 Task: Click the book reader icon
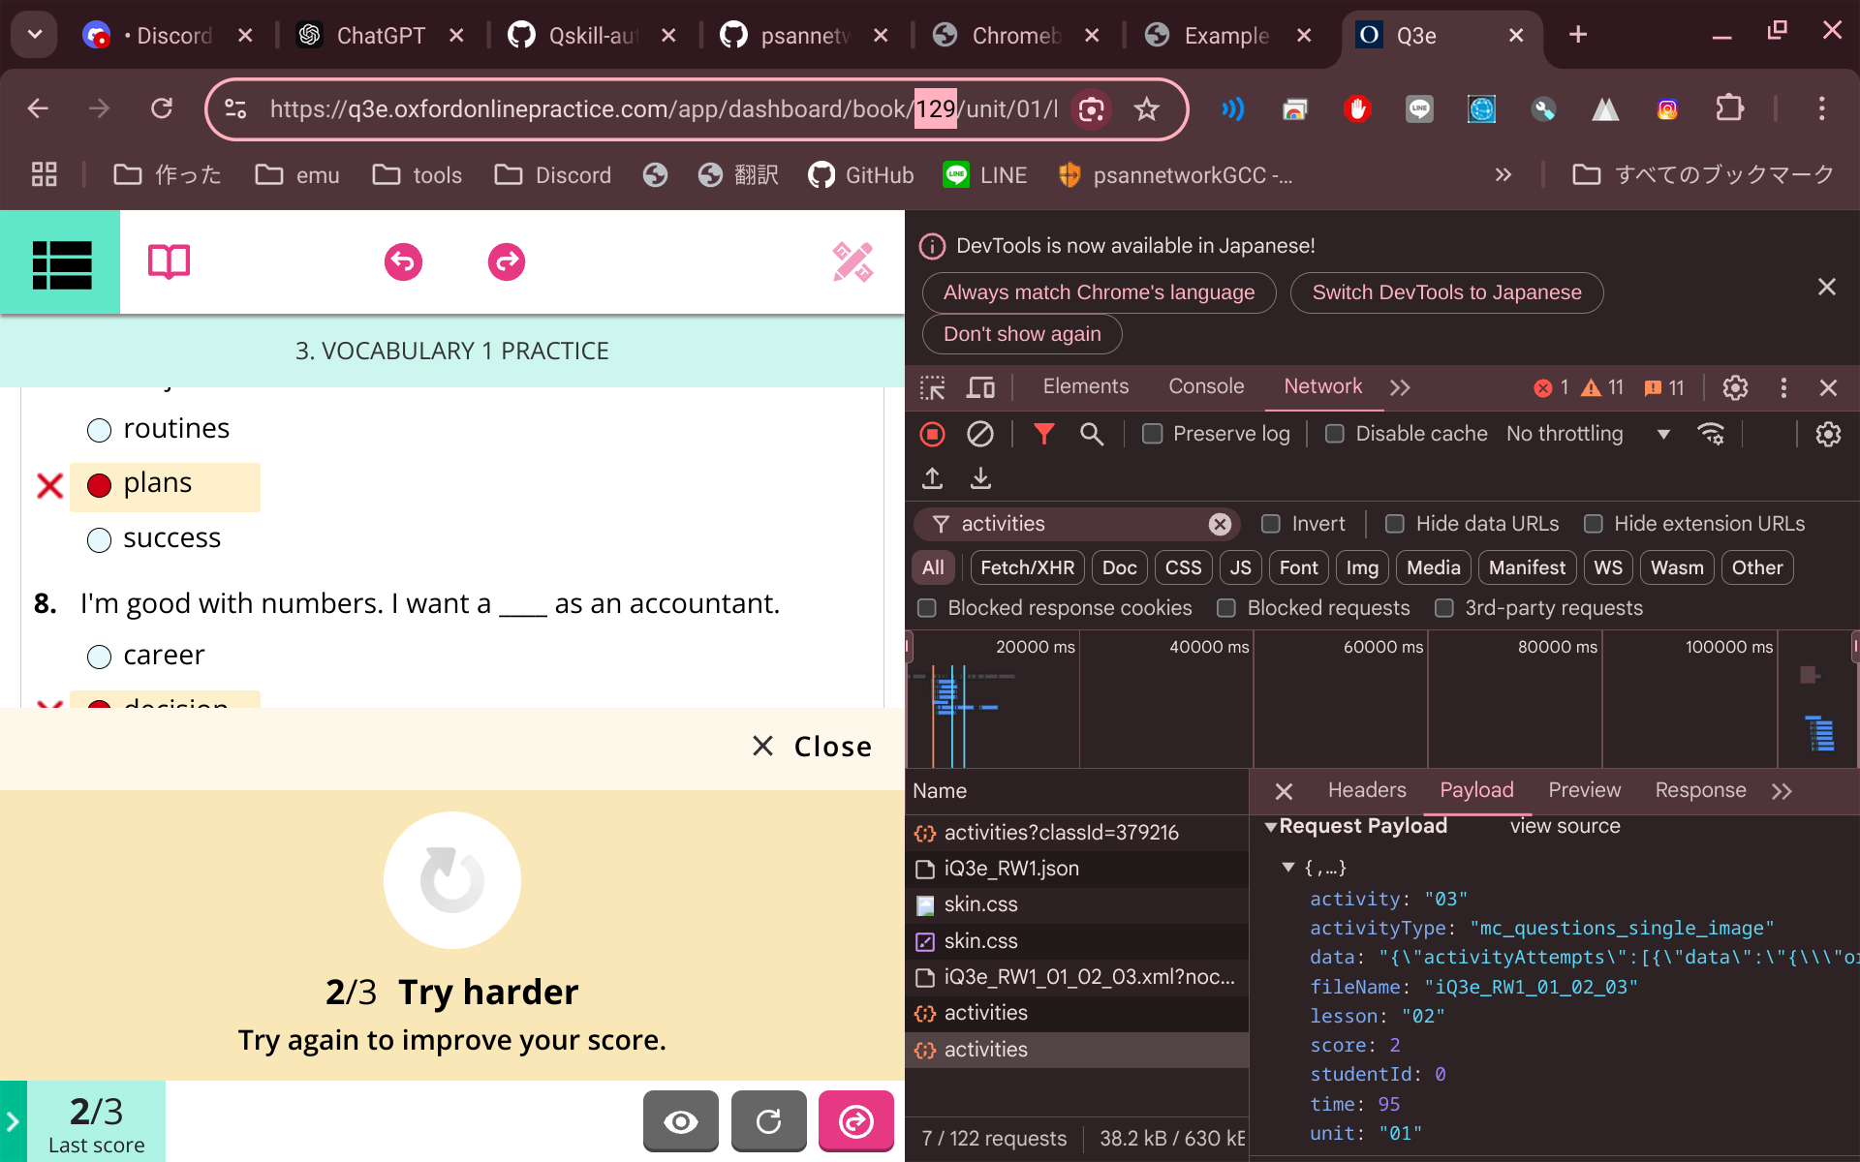tap(169, 261)
